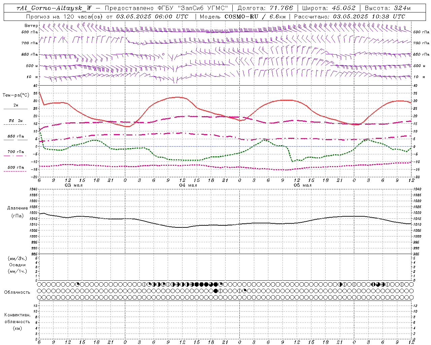Click the Конвективн. convective cloud label
The image size is (431, 345).
[x=17, y=315]
